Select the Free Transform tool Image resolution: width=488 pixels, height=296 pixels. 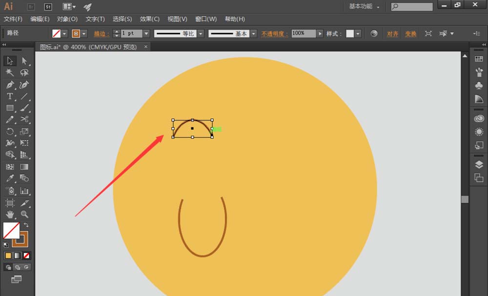(24, 143)
